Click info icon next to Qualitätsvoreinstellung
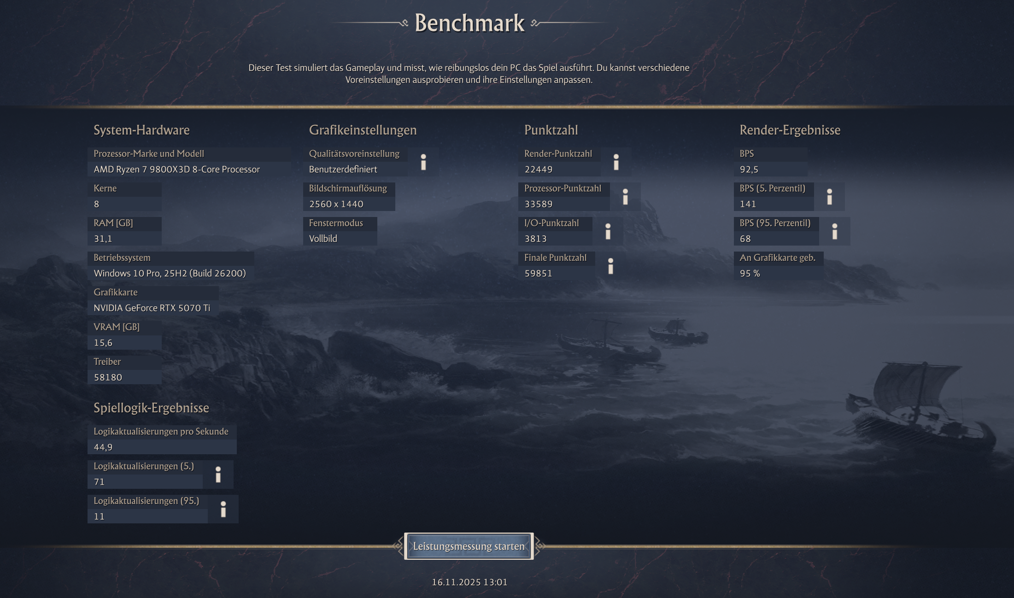Screen dimensions: 1014x598 pos(423,162)
